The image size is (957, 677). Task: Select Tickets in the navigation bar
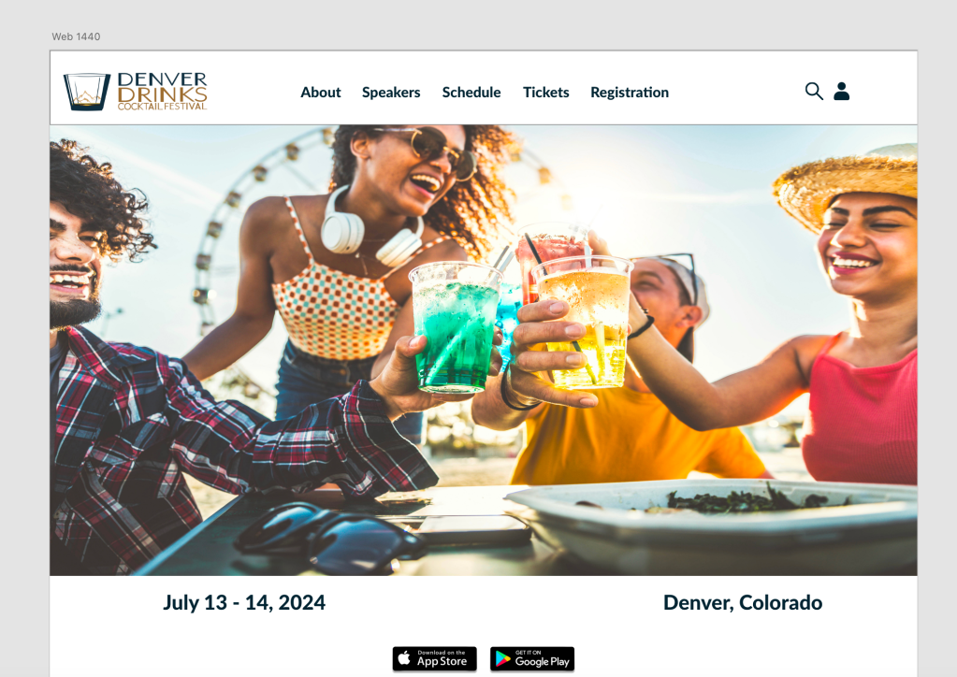pyautogui.click(x=545, y=92)
